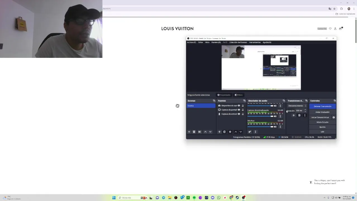Viewport: 357px width, 201px height.
Task: Click Detener Transmisión button
Action: (322, 106)
